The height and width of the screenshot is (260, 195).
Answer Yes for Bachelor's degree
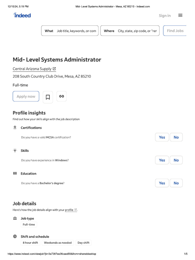(162, 183)
